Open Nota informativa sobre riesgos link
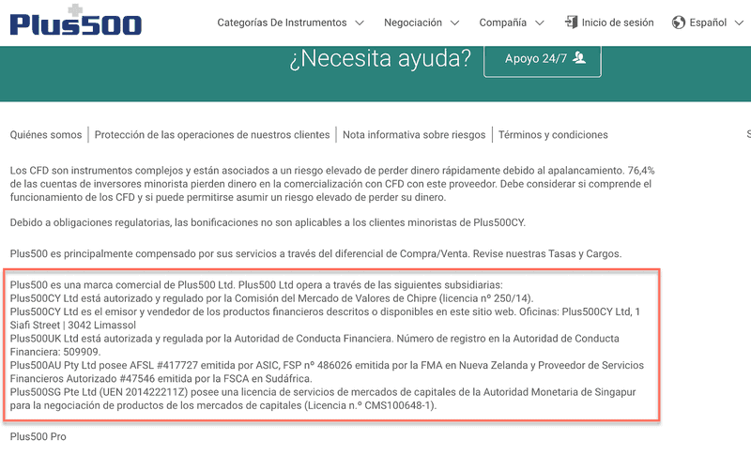 414,135
